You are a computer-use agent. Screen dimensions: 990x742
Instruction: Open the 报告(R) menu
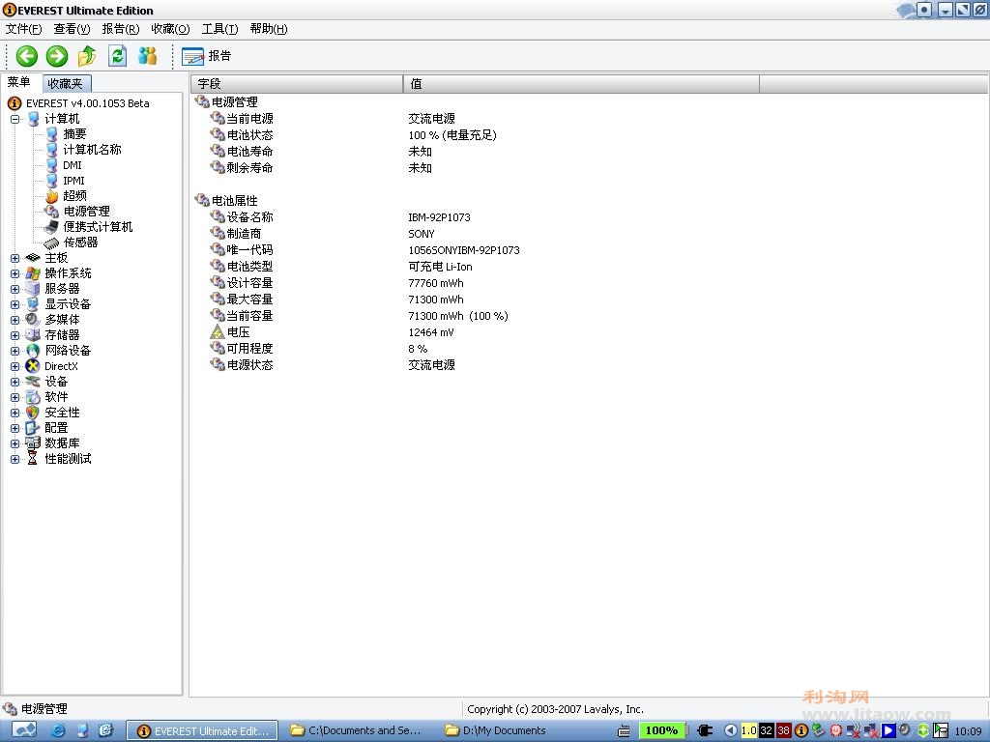(x=121, y=29)
